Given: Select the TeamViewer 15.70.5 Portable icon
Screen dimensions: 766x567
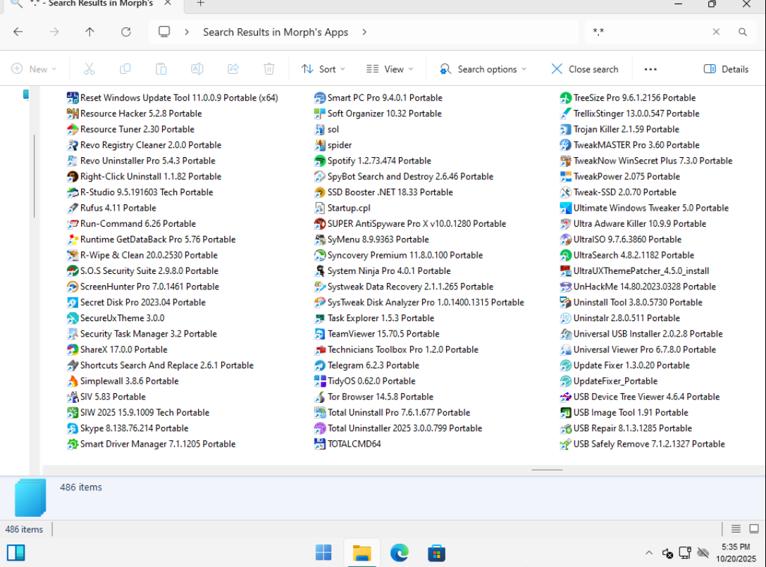Looking at the screenshot, I should pos(319,334).
